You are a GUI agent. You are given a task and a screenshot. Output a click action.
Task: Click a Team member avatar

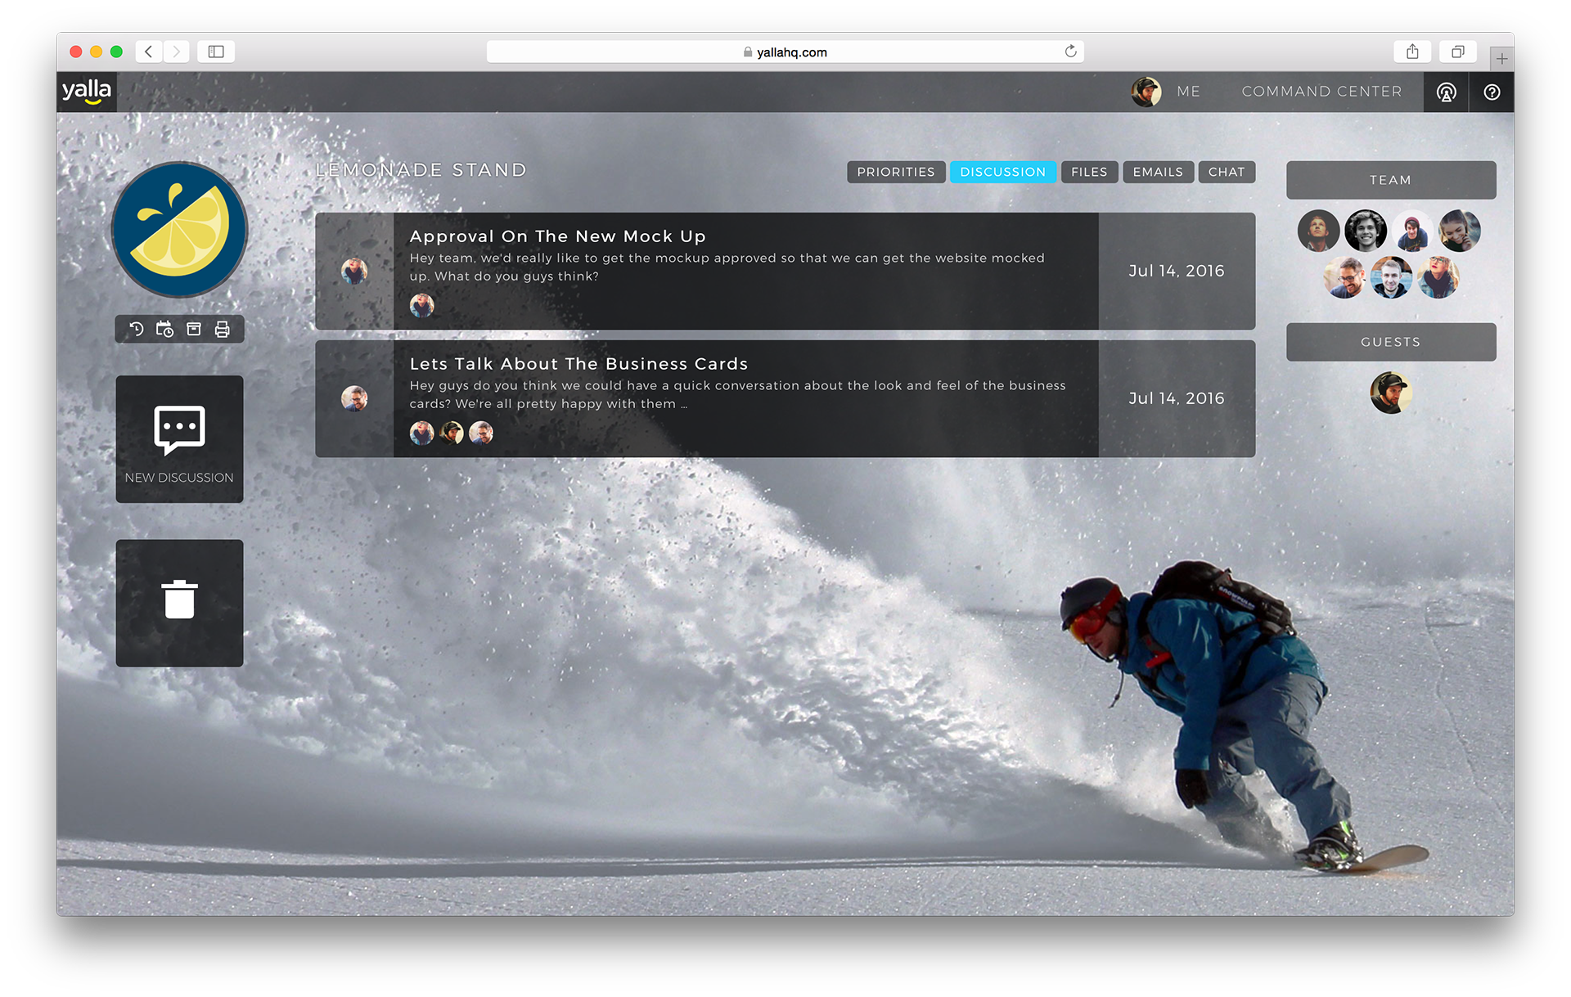point(1318,228)
